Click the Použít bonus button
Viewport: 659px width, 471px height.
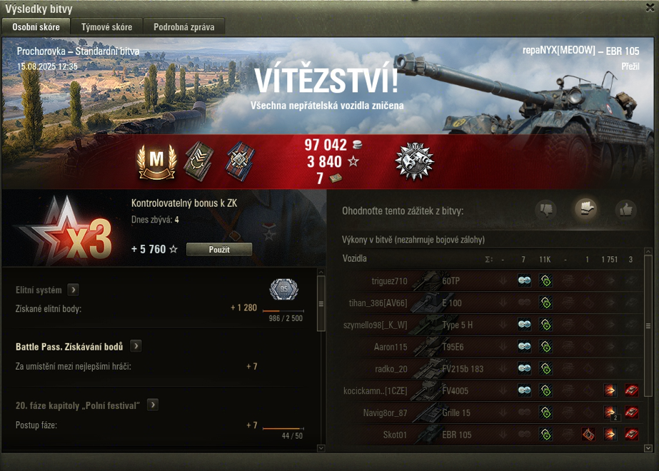pyautogui.click(x=219, y=249)
